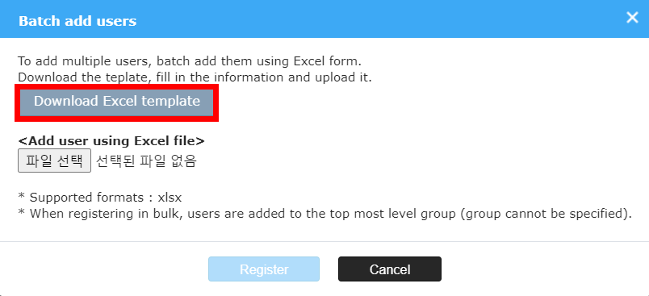Click the word xlsx in supported formats
The image size is (649, 296).
pos(170,198)
